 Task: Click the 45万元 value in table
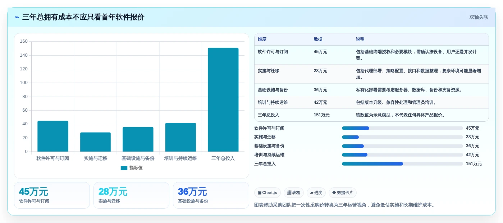coord(320,52)
